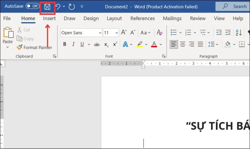The width and height of the screenshot is (250, 149).
Task: Open Customize Quick Access Toolbar arrow
Action: [82, 7]
